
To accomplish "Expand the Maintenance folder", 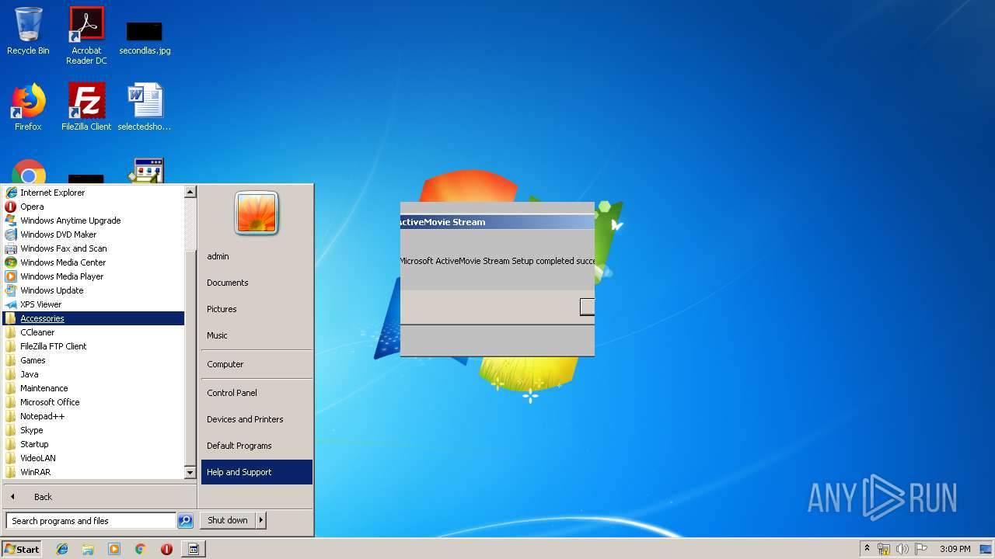I will point(93,388).
